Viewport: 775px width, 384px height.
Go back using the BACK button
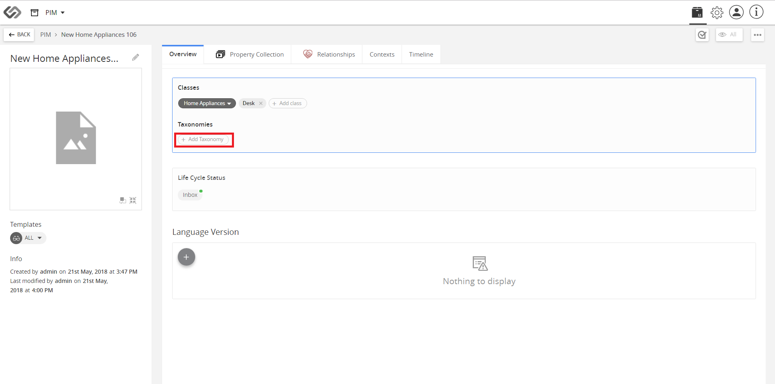[x=19, y=35]
